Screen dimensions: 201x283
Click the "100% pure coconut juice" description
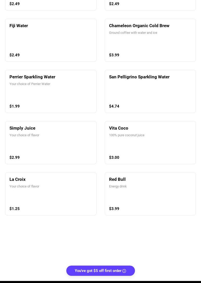coord(127,135)
